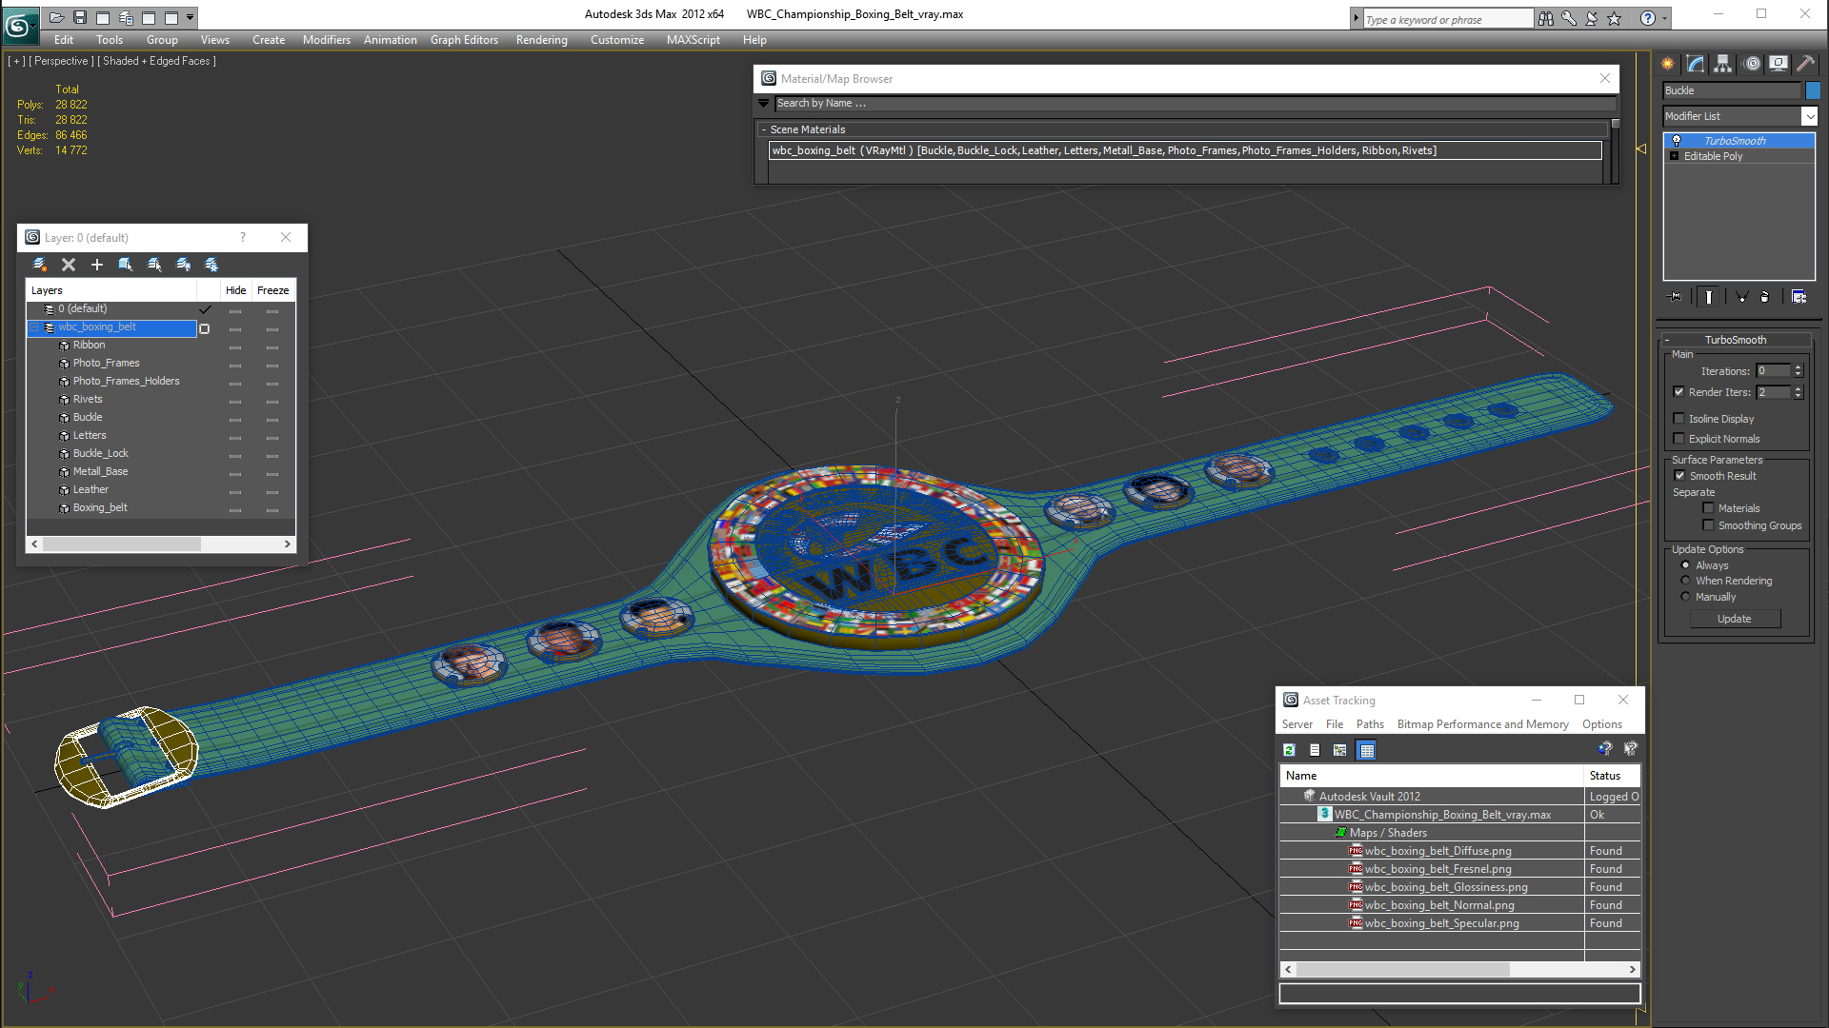Click Delete layer X icon
Viewport: 1829px width, 1028px height.
pos(69,265)
